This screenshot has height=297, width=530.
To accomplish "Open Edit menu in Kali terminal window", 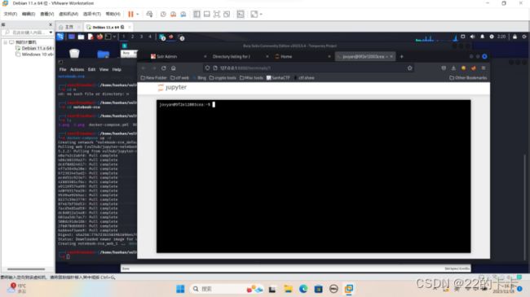I will (x=91, y=69).
